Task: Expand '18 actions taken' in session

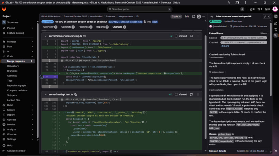Action: point(218,72)
